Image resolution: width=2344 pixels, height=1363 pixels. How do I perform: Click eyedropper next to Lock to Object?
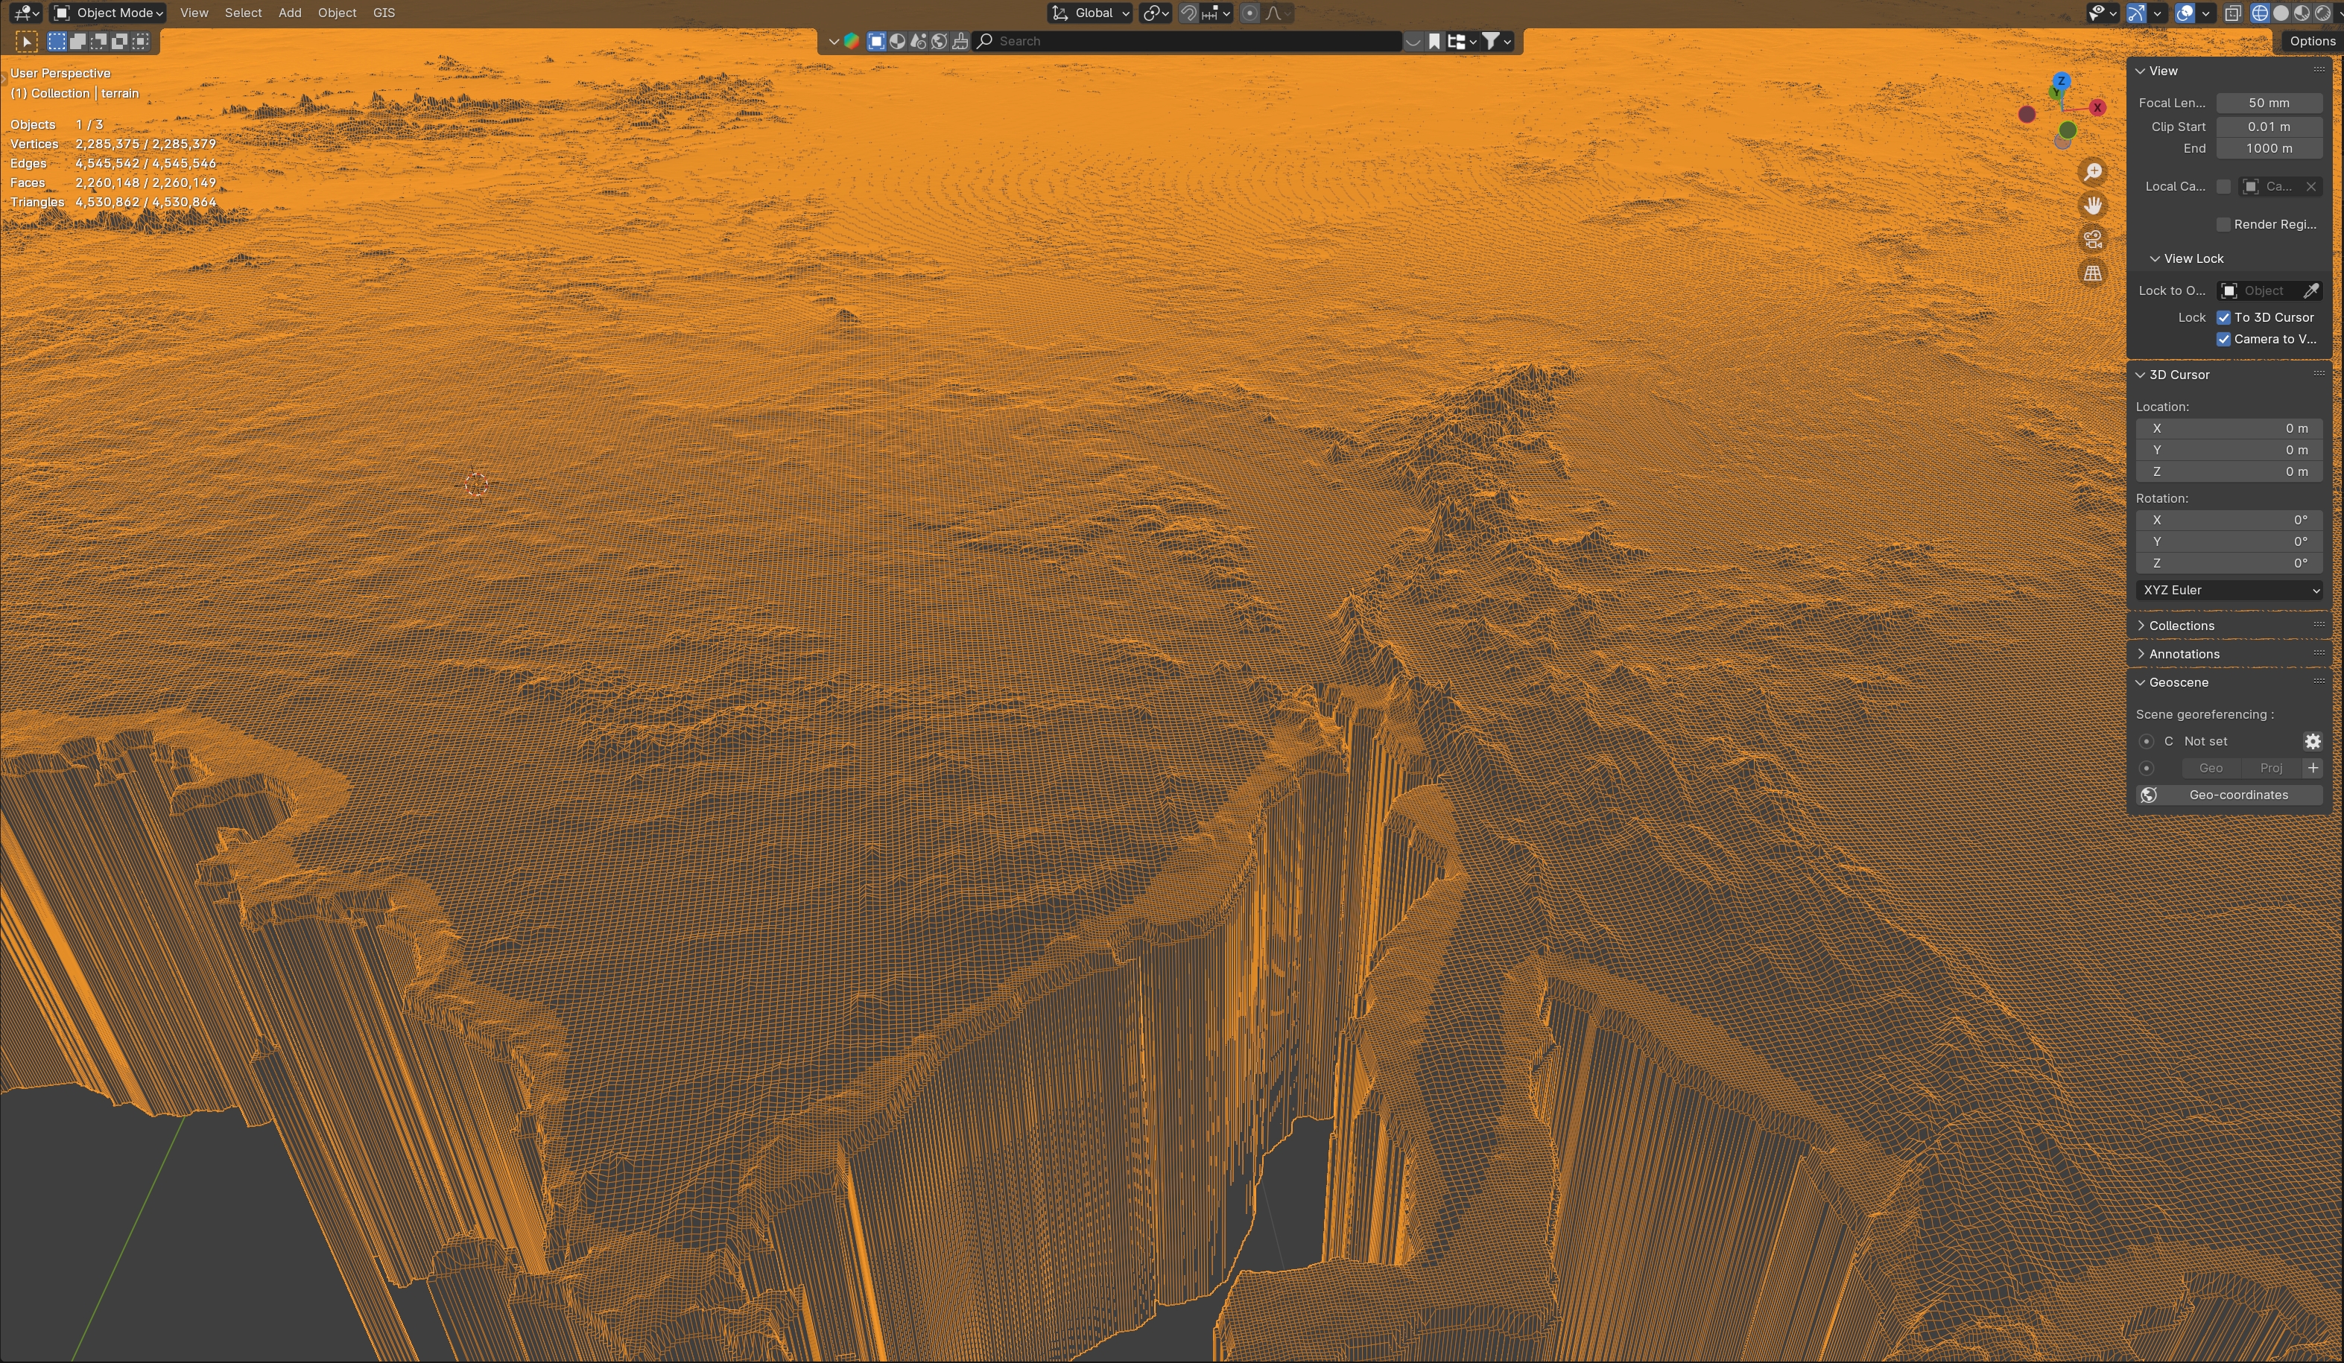coord(2310,291)
